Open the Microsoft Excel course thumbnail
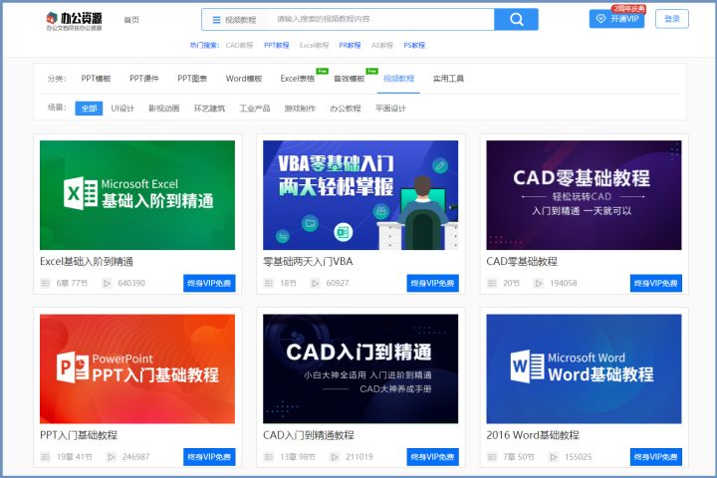This screenshot has width=717, height=478. coord(137,195)
